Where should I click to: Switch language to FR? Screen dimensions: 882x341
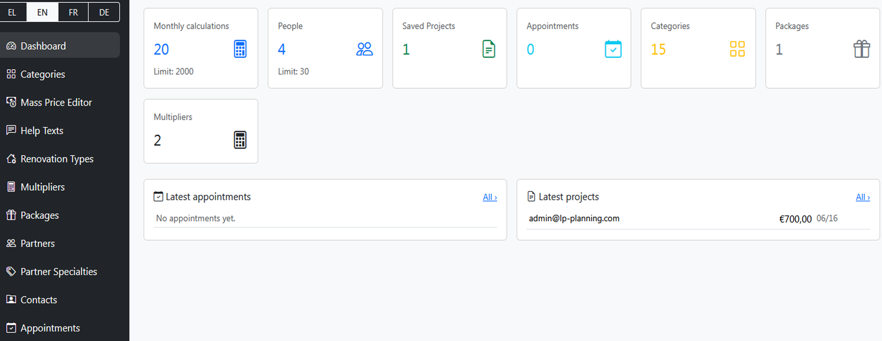73,12
